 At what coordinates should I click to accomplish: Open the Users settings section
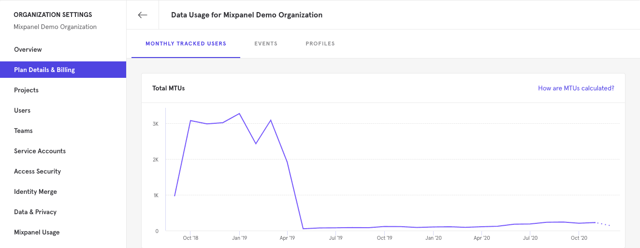[22, 110]
